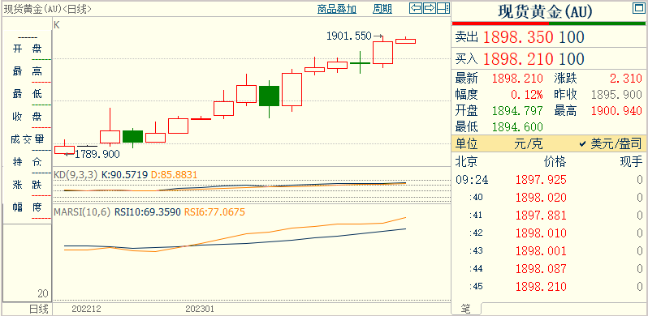Viewport: 648px width, 316px height.
Task: Toggle the 收盘 legend item
Action: pyautogui.click(x=28, y=117)
